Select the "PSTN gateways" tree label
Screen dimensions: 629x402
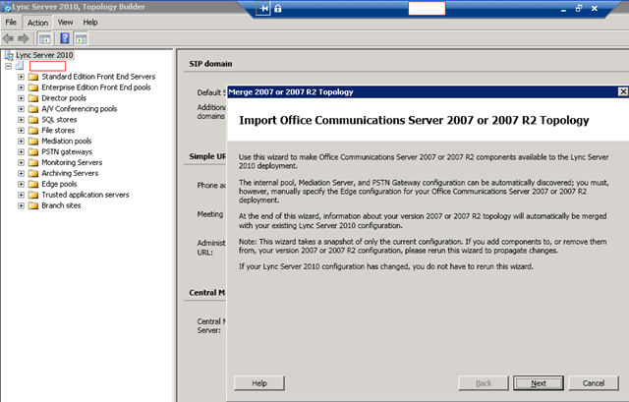(x=67, y=152)
